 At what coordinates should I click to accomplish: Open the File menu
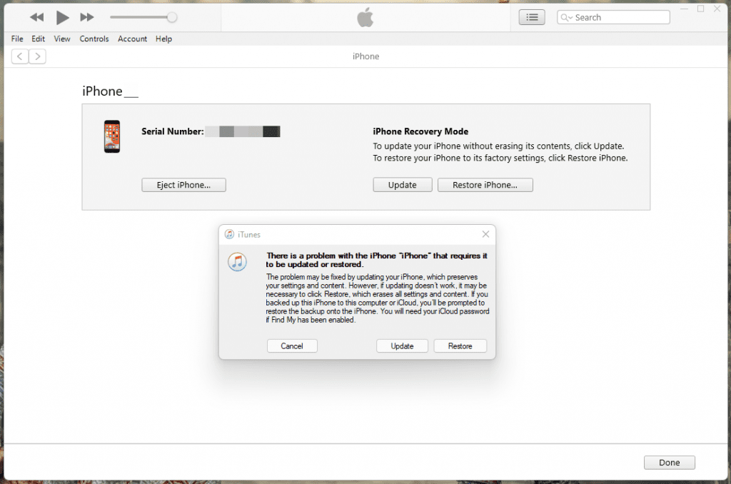coord(17,39)
